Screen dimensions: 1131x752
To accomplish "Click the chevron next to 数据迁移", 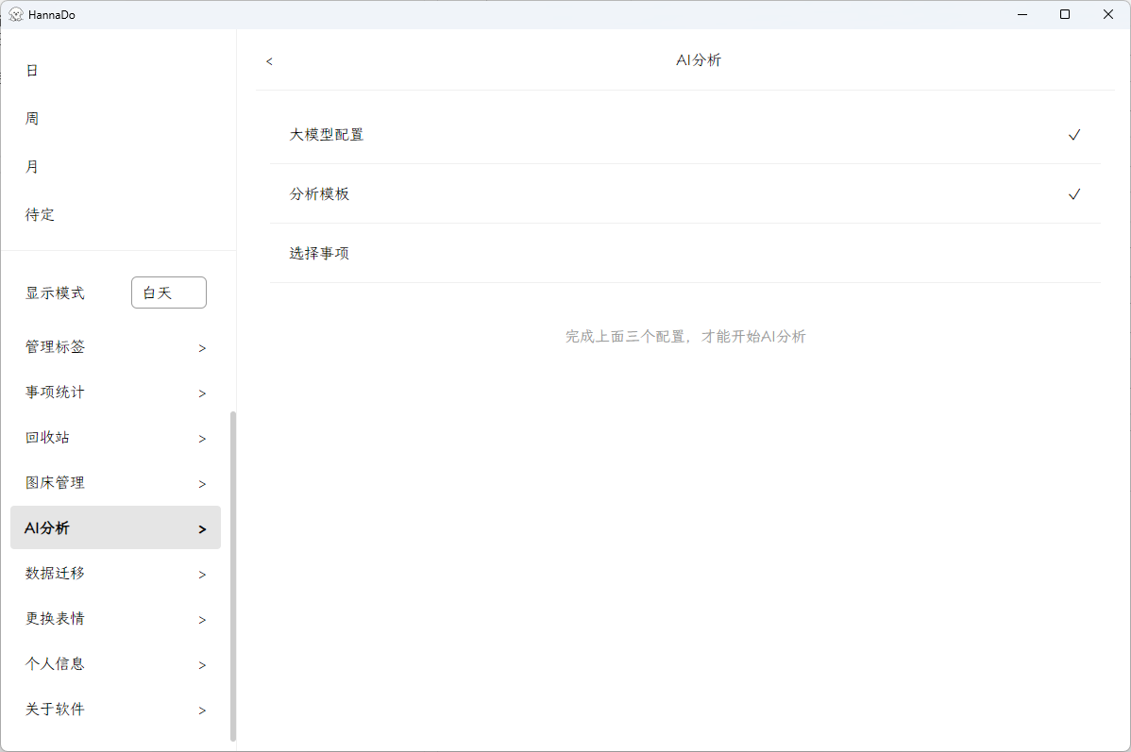I will coord(201,574).
